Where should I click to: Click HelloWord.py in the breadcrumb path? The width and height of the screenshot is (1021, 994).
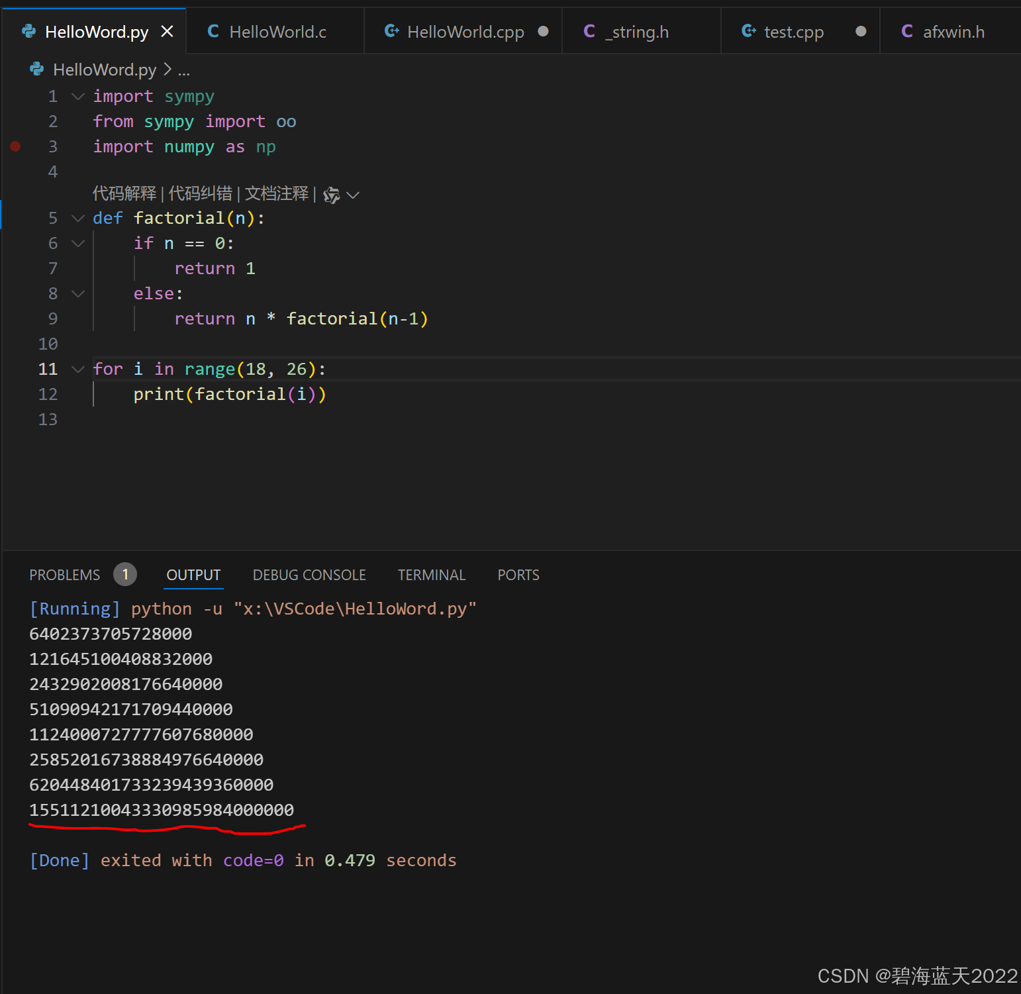pos(105,70)
